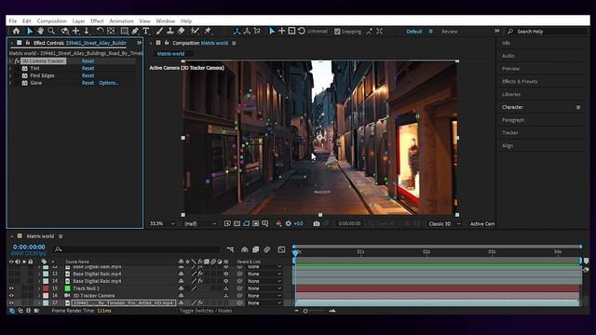Open Glow effect Options link
The image size is (596, 335).
pyautogui.click(x=109, y=83)
